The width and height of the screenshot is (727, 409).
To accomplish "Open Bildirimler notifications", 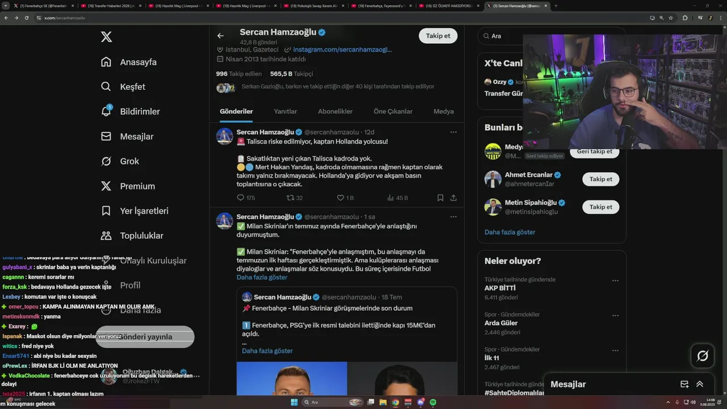I will click(130, 111).
